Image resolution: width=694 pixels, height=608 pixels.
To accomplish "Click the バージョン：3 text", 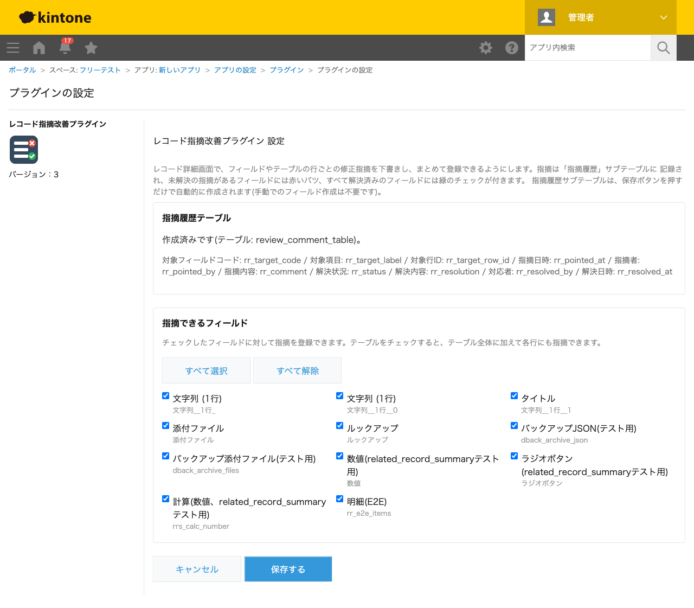I will tap(34, 174).
